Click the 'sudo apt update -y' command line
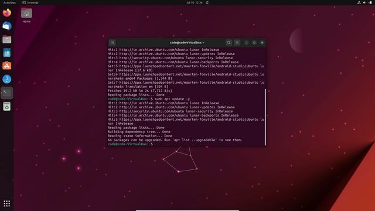This screenshot has width=375, height=211. 149,99
